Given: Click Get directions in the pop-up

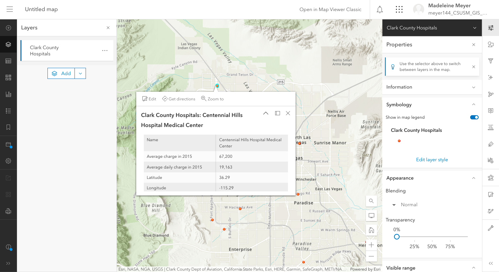Looking at the screenshot, I should [179, 99].
